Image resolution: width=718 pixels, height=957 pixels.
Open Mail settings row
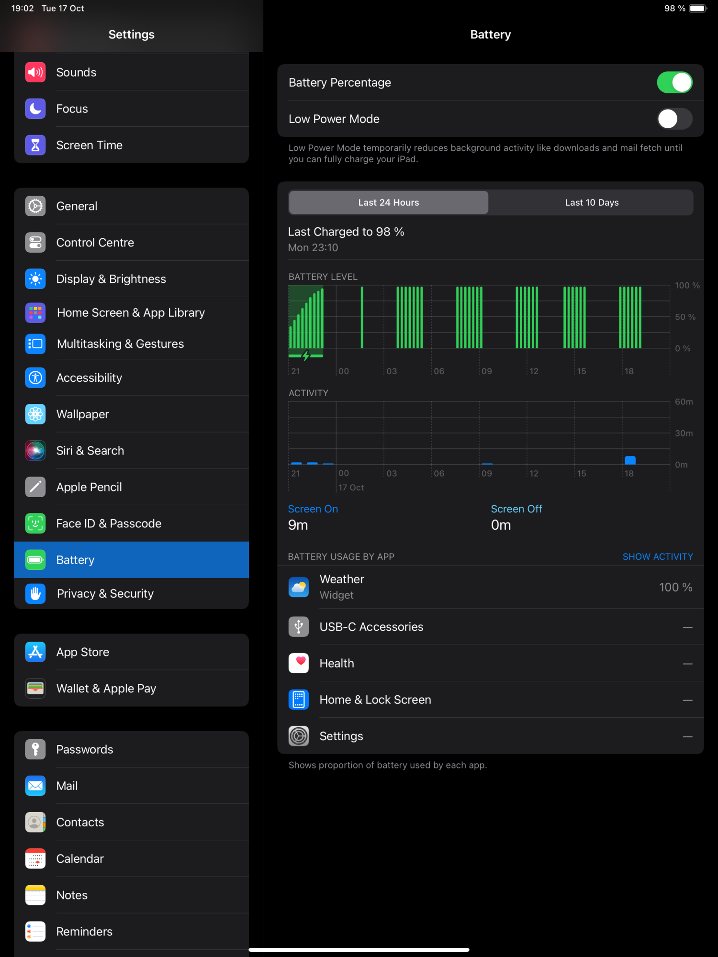click(x=132, y=786)
